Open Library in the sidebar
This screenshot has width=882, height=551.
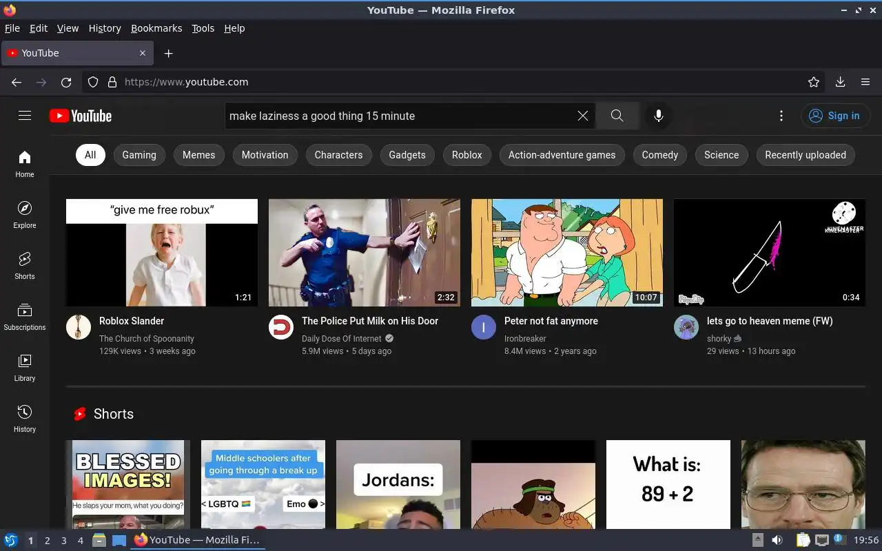[x=25, y=368]
